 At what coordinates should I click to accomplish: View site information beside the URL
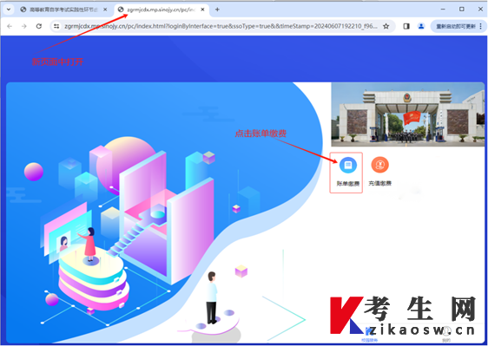[x=56, y=26]
